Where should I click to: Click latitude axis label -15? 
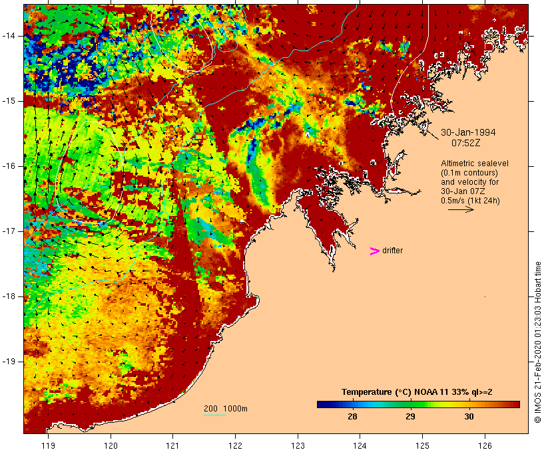point(9,101)
